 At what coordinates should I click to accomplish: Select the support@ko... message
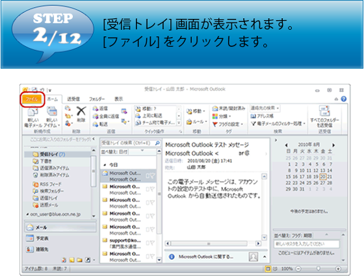tap(128, 243)
